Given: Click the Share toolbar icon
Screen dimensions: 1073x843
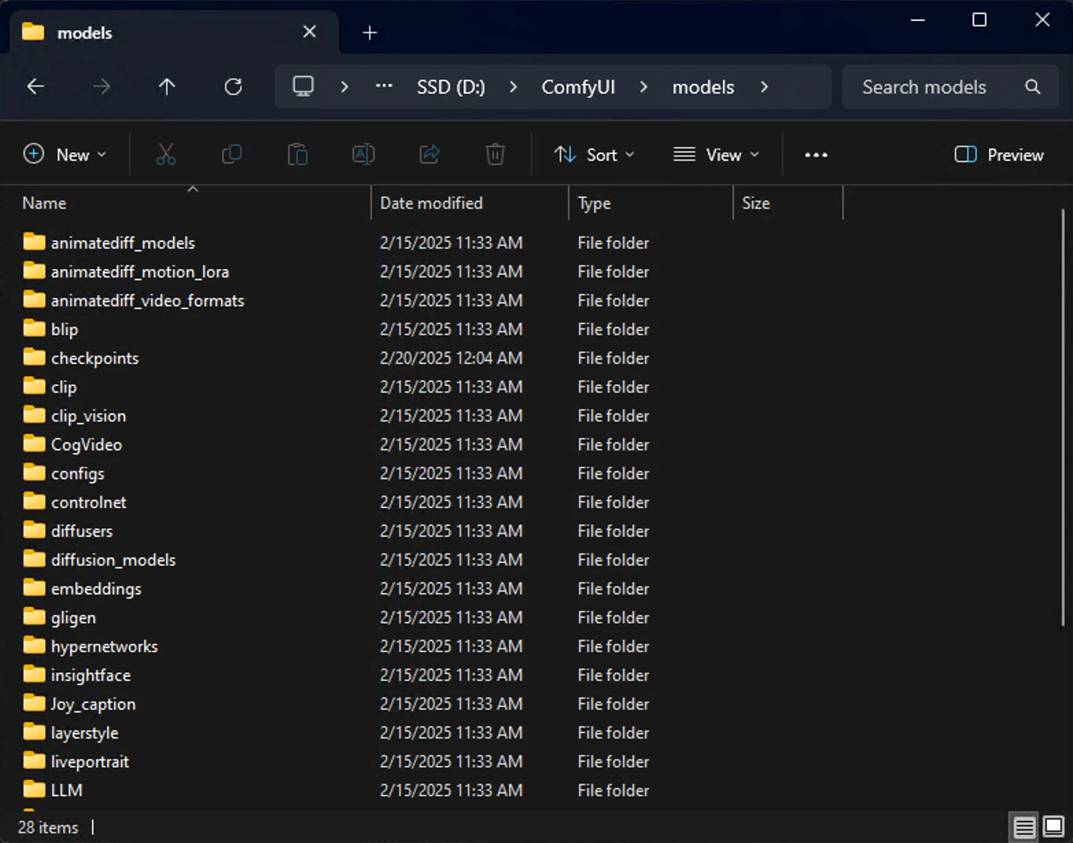Looking at the screenshot, I should point(429,154).
